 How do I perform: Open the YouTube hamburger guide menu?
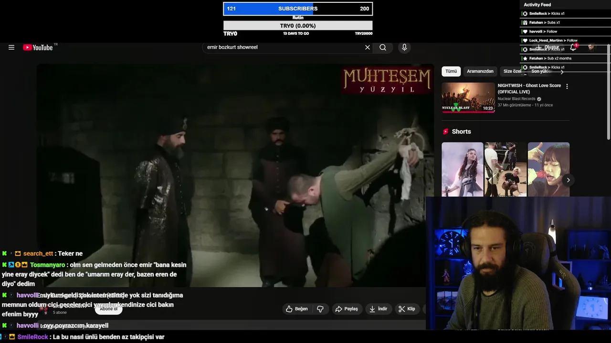pyautogui.click(x=11, y=47)
